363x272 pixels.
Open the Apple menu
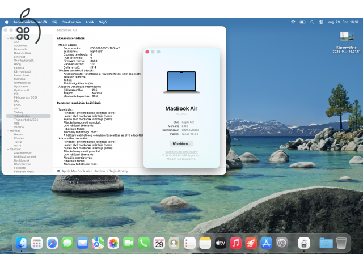click(7, 22)
